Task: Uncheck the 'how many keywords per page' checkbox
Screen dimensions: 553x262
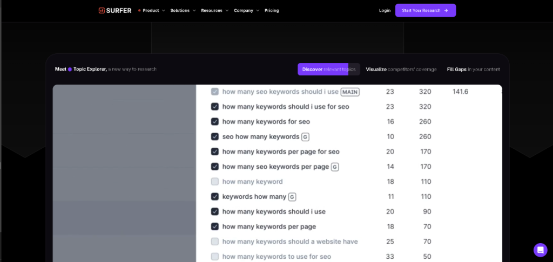Action: coord(215,226)
